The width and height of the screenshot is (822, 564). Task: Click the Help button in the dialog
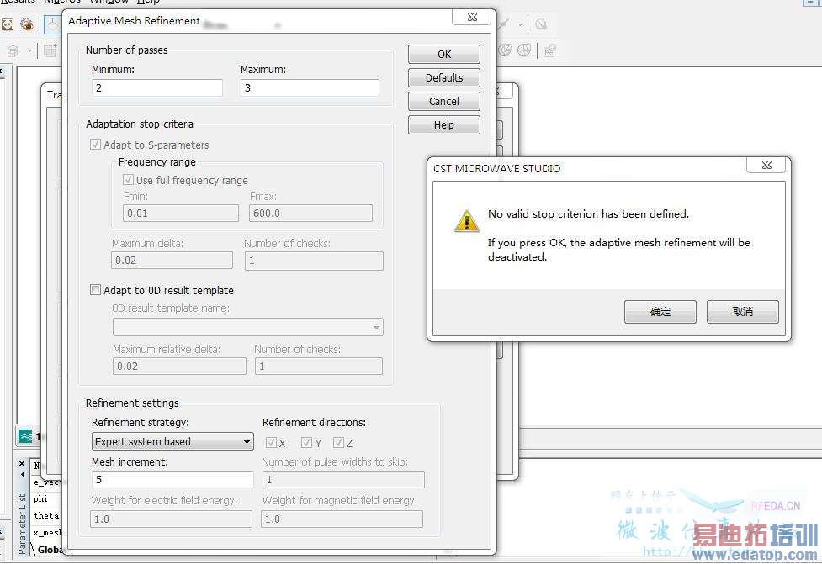[x=444, y=125]
